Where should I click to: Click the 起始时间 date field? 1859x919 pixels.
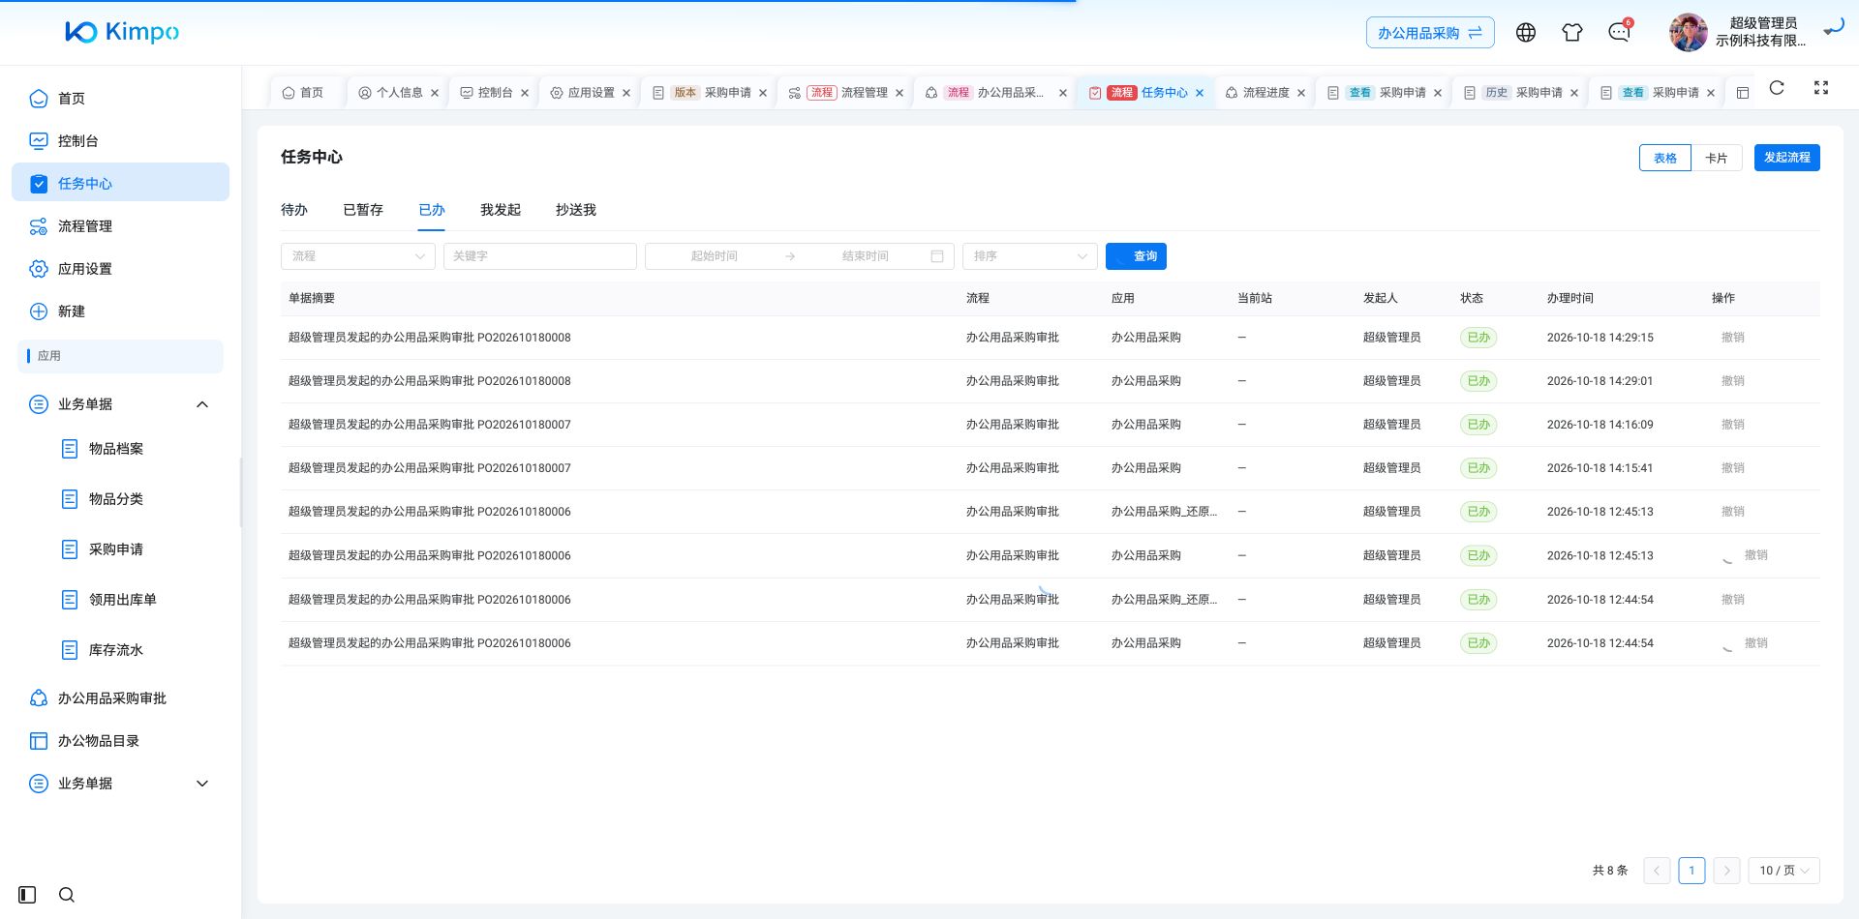pyautogui.click(x=715, y=256)
